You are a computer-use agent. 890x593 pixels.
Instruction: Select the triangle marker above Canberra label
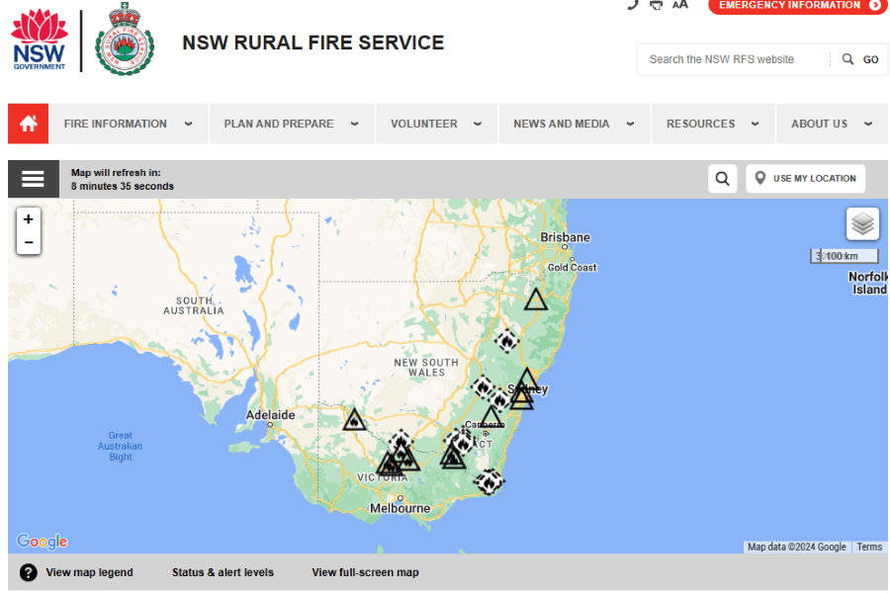point(490,416)
